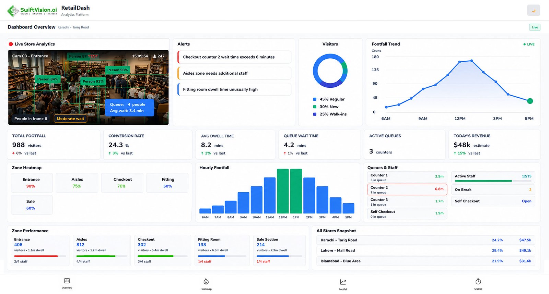Click the Avg Dwell Time 8.2 mins card
Viewport: 549px width, 294px height.
[235, 145]
